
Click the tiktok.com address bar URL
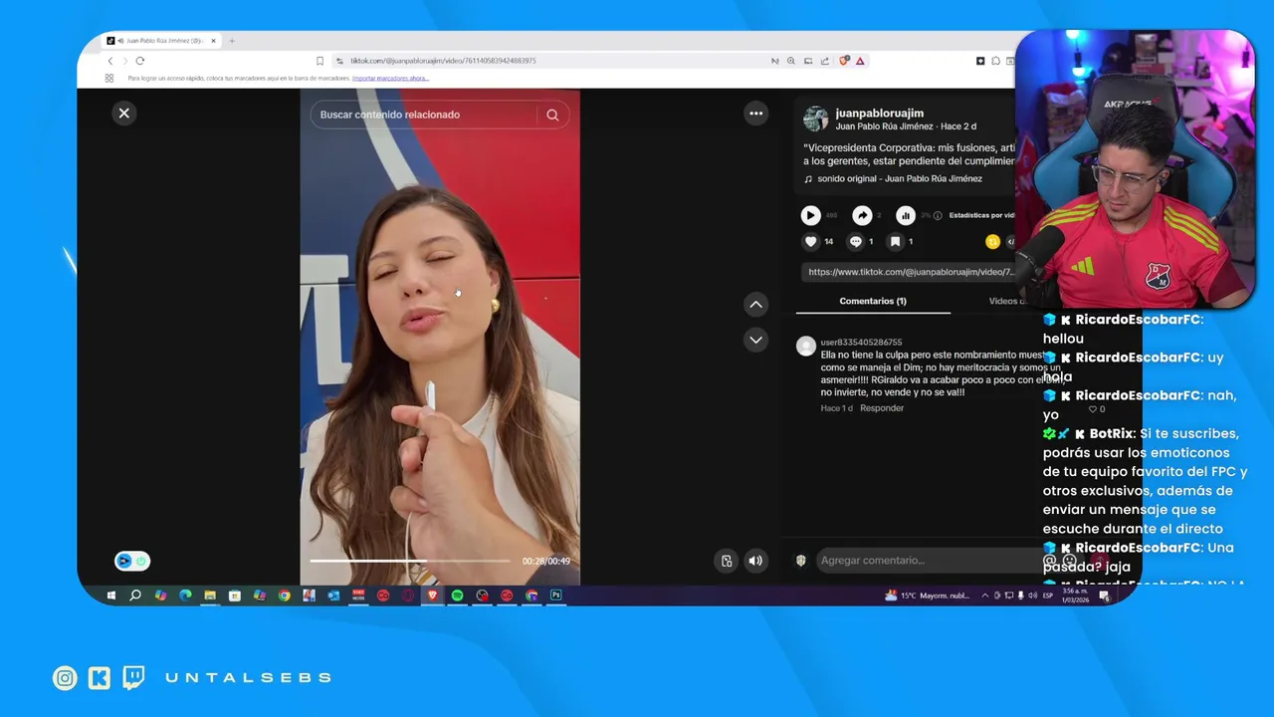click(x=443, y=61)
